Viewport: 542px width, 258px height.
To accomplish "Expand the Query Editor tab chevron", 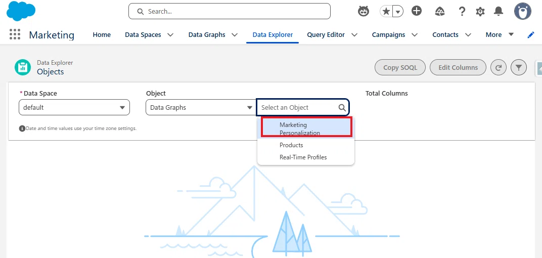I will click(354, 34).
